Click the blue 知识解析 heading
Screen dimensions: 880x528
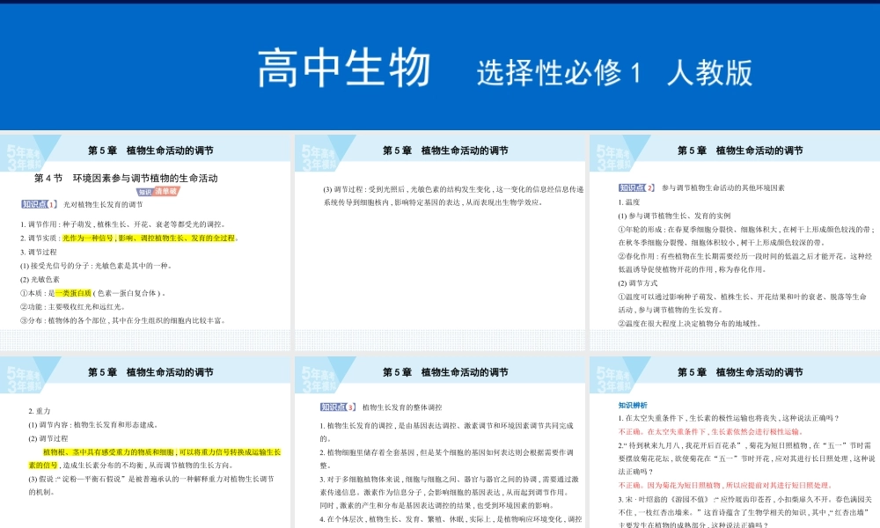(x=633, y=405)
